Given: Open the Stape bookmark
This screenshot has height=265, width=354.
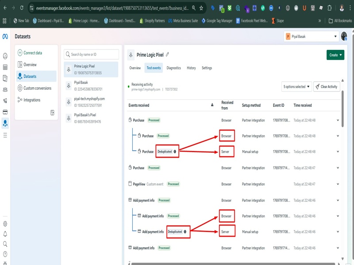Looking at the screenshot, I should pyautogui.click(x=278, y=21).
